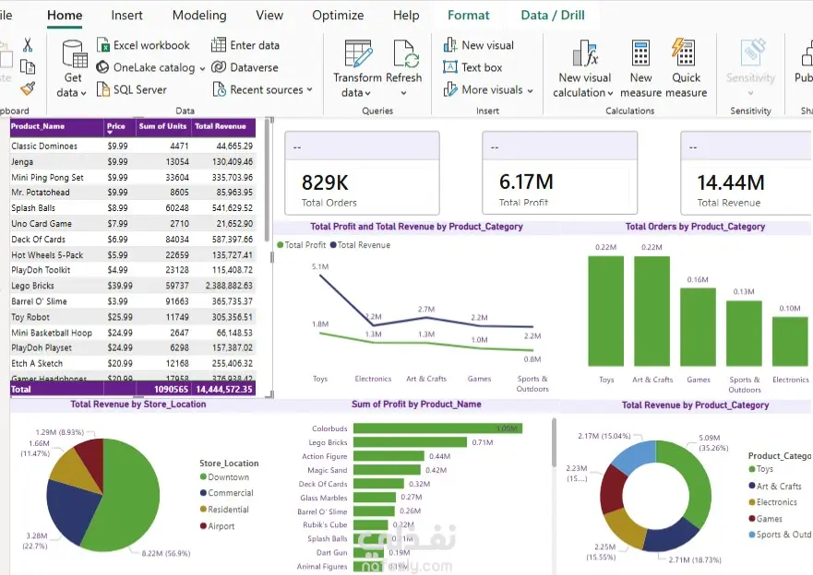Viewport: 813px width, 575px height.
Task: Switch to the Modeling ribbon tab
Action: pos(199,15)
